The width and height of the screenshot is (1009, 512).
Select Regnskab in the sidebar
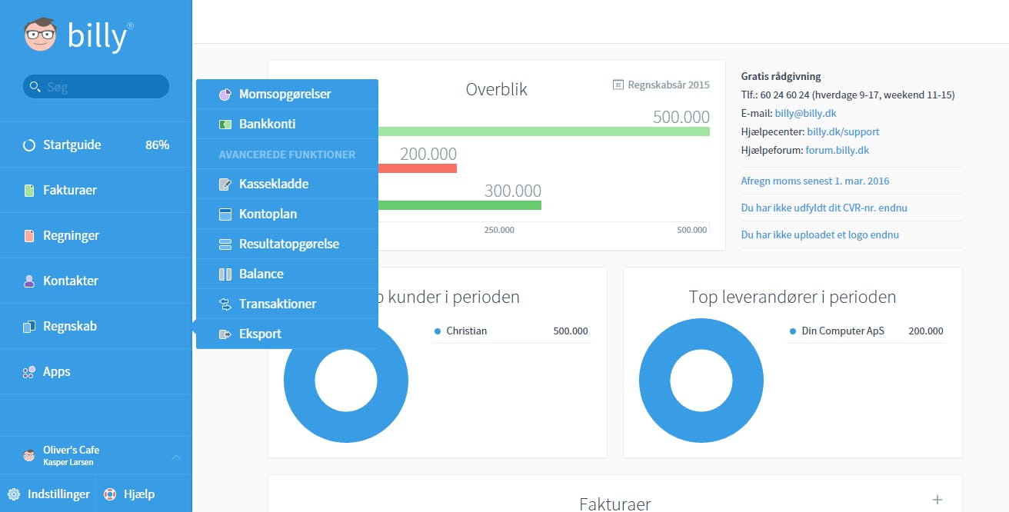pos(96,326)
